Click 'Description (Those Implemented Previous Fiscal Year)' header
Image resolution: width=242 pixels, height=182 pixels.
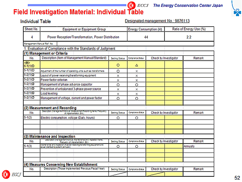coord(74,169)
